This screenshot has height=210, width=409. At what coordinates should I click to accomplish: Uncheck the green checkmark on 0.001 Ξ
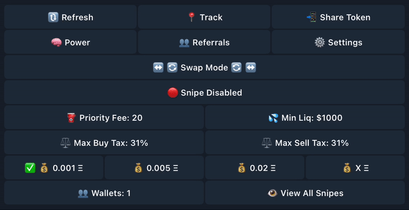point(30,168)
